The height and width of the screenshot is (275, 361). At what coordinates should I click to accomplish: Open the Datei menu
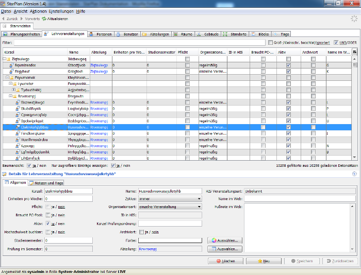click(x=6, y=11)
